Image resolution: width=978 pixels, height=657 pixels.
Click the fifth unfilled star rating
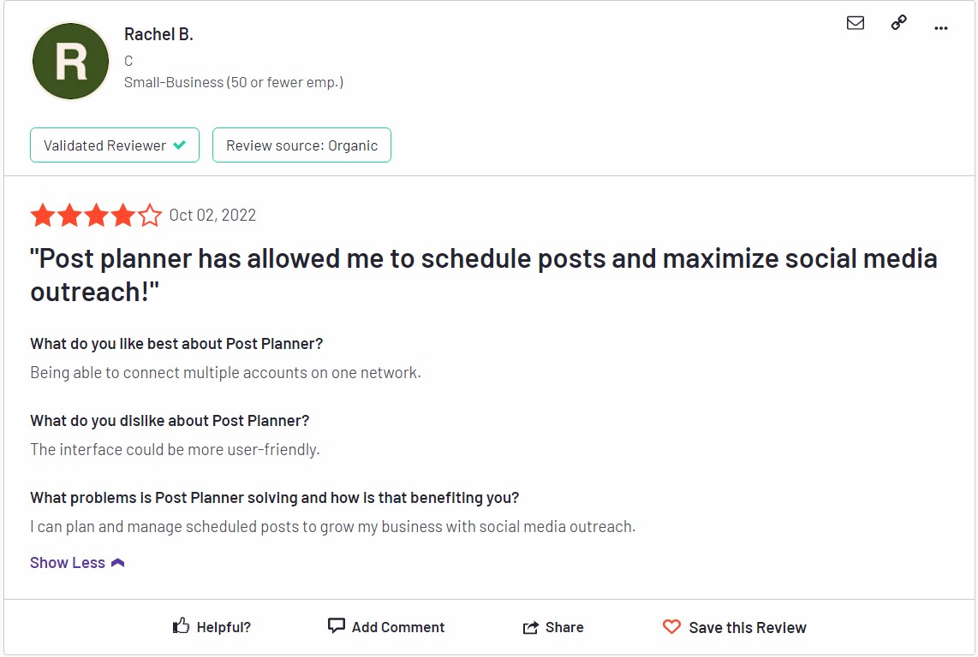coord(151,215)
